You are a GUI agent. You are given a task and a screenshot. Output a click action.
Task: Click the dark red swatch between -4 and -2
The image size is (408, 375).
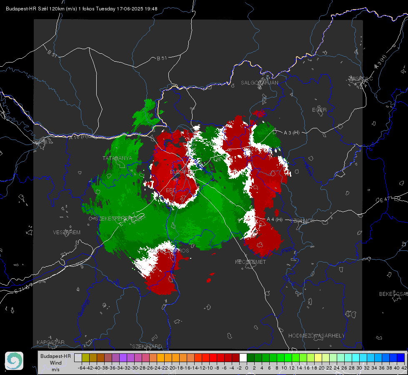tap(235, 357)
